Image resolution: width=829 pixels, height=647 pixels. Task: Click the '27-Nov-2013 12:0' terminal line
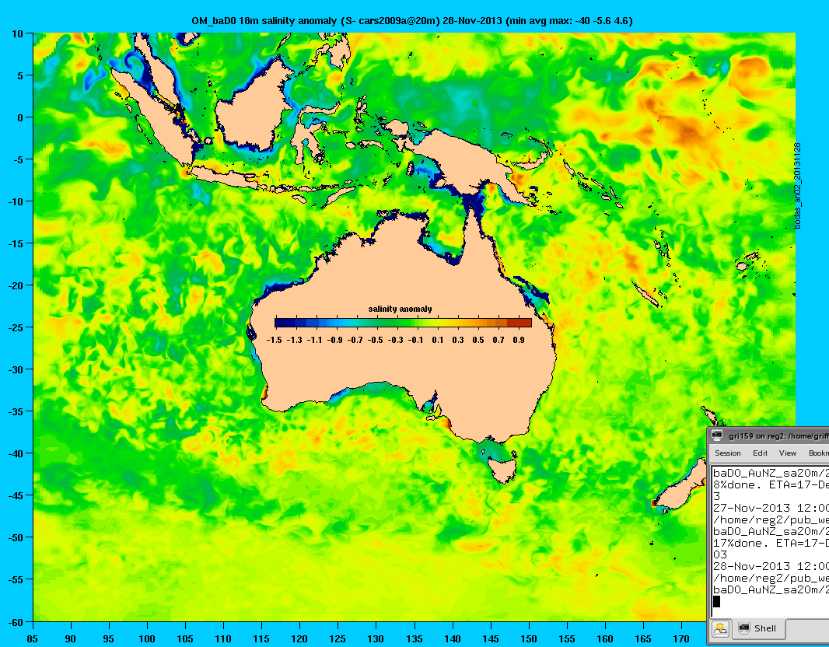771,508
